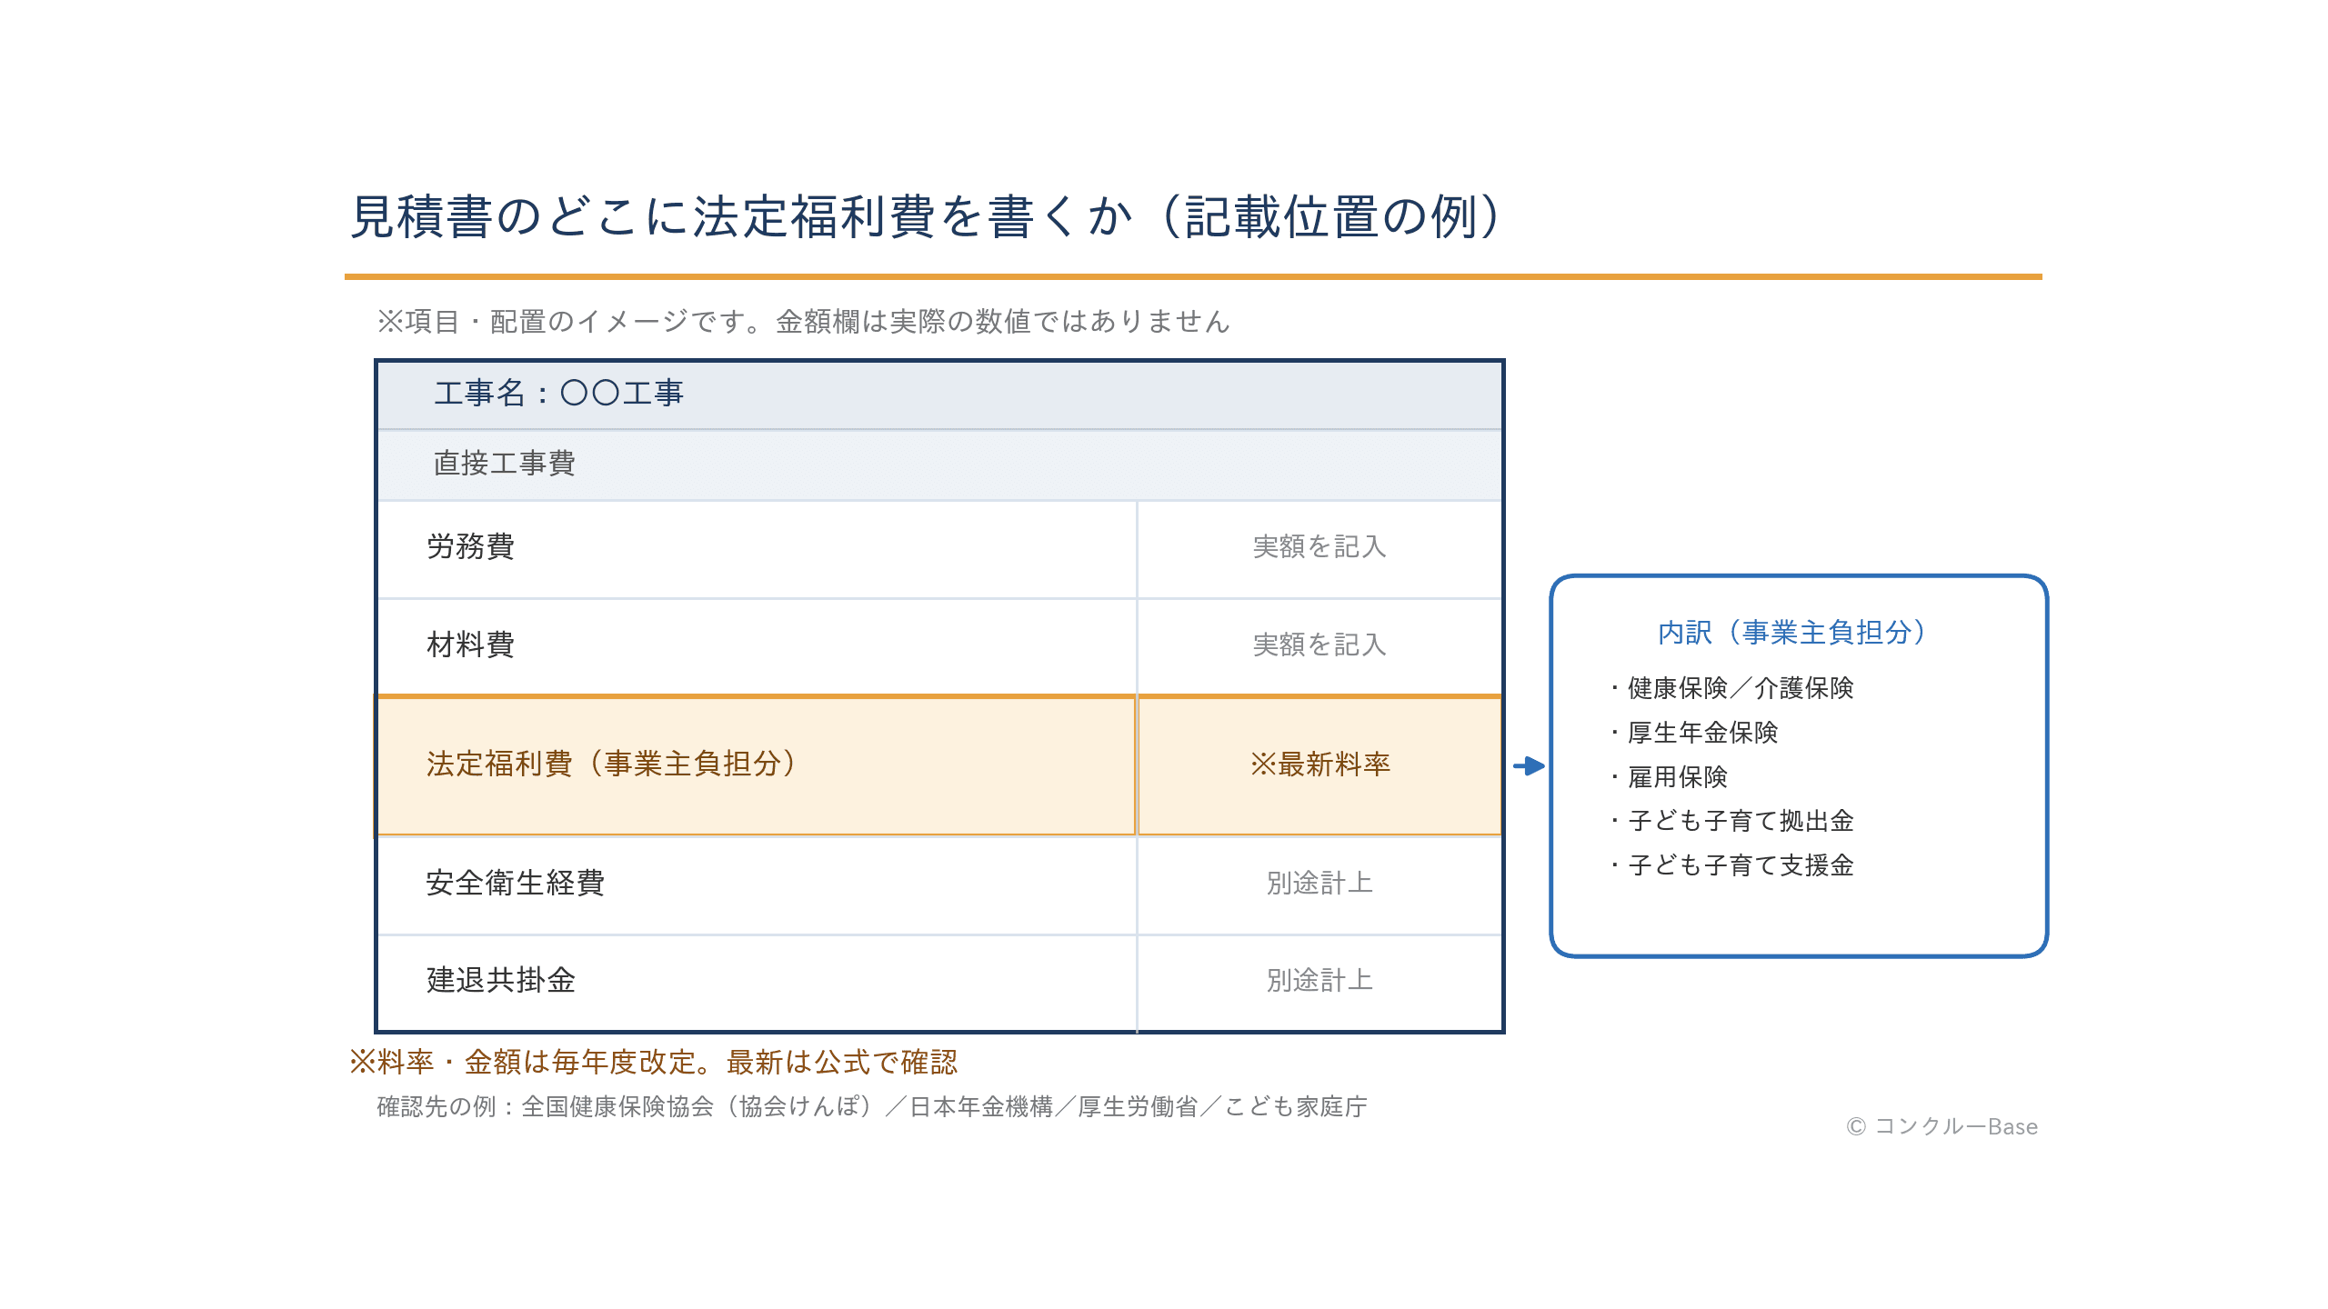Select highlighted 法定福利費（事業主負担分） cell
Viewport: 2328px width, 1309px height.
point(757,765)
